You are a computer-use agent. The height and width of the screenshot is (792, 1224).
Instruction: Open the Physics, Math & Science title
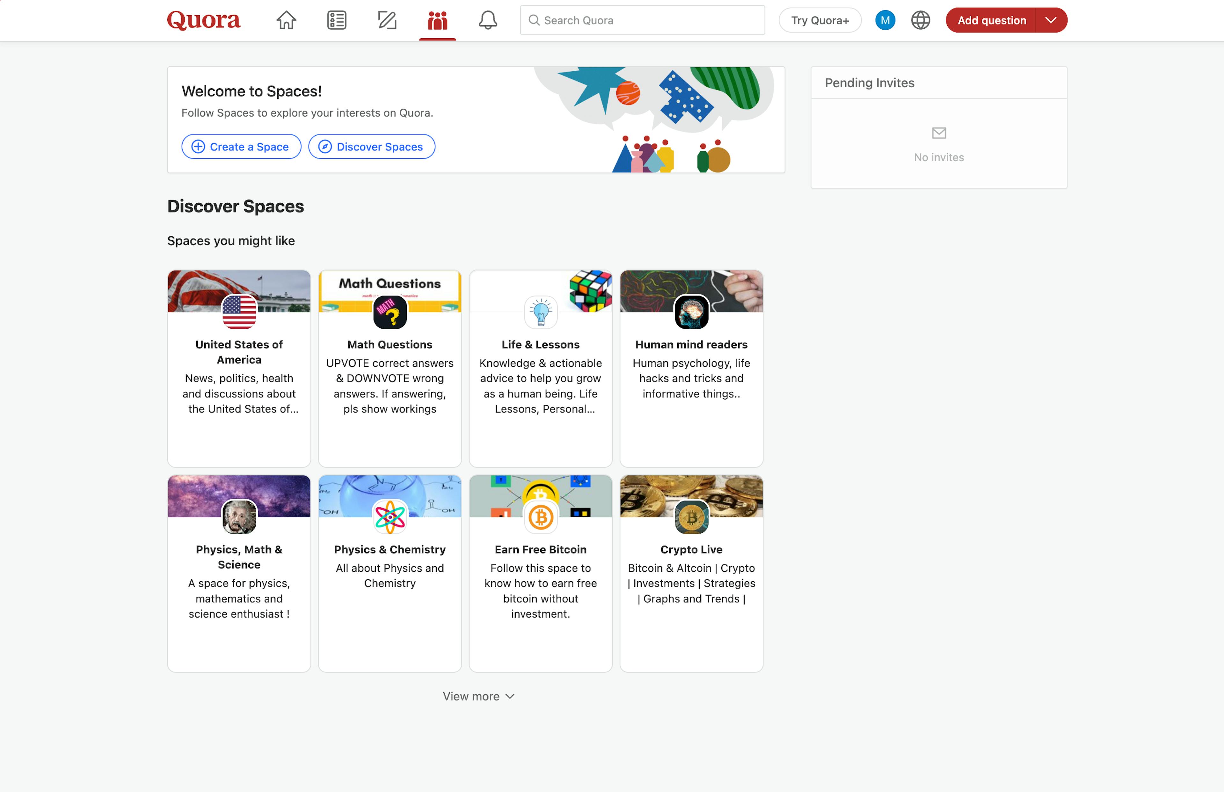[x=239, y=557]
